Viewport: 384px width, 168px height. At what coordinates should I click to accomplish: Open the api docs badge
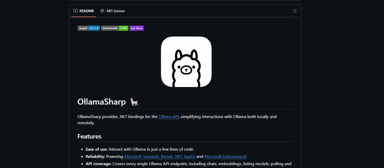pyautogui.click(x=136, y=28)
